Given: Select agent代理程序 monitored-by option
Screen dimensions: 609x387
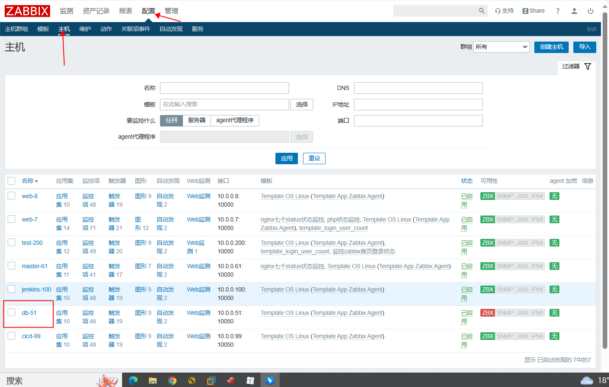Looking at the screenshot, I should click(235, 121).
